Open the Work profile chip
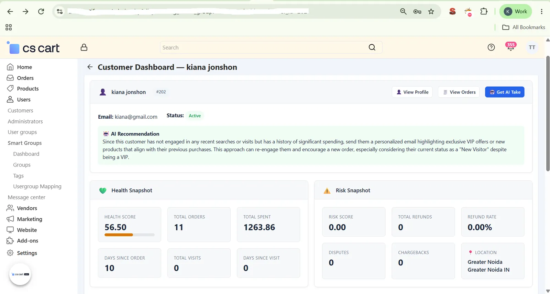The image size is (550, 294). (516, 12)
